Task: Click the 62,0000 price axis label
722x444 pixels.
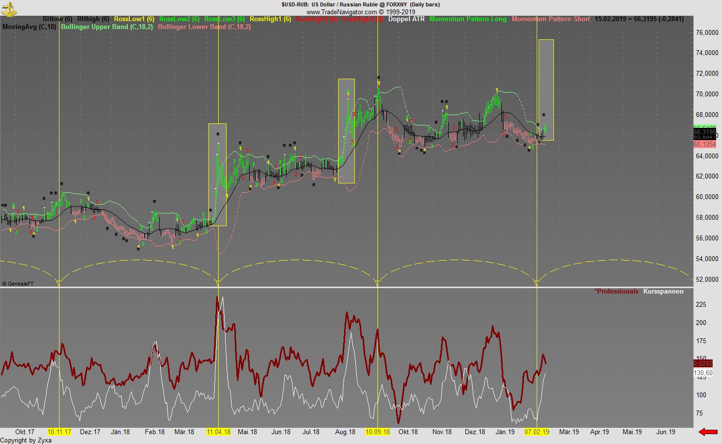Action: point(707,177)
